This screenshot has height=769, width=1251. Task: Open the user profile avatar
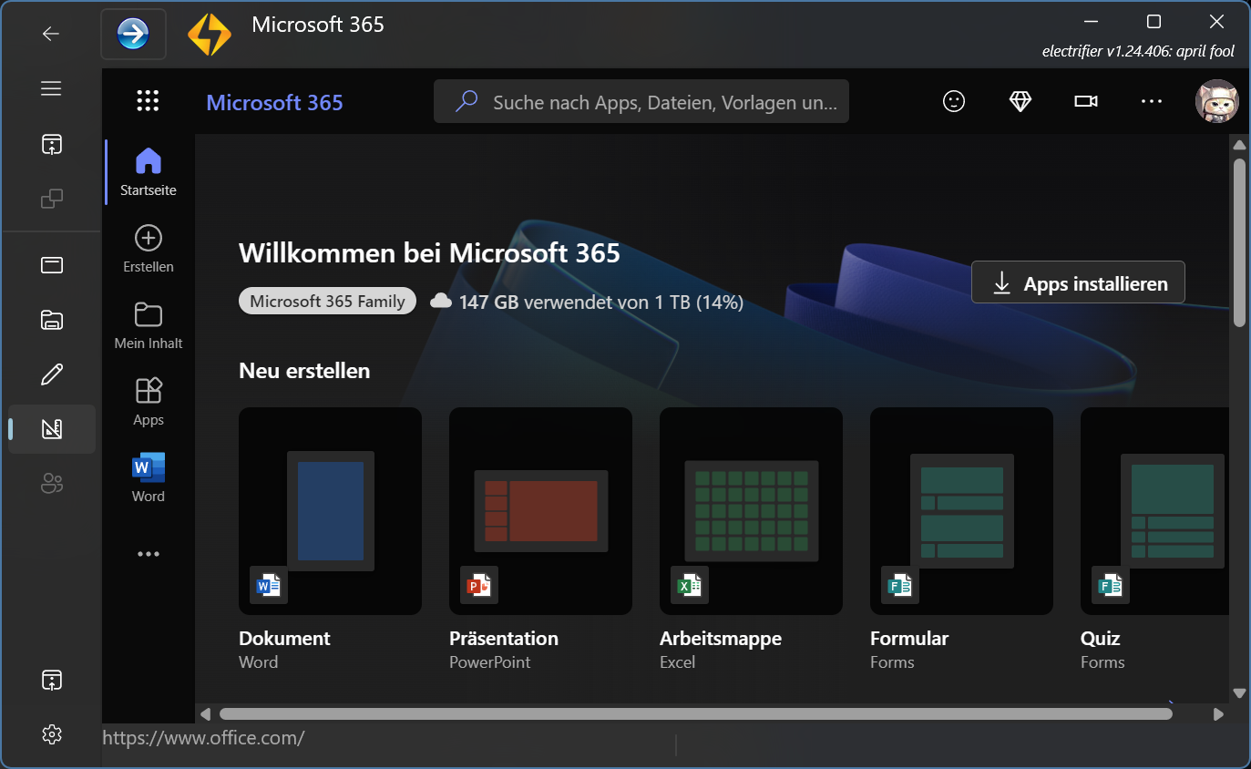click(1216, 101)
